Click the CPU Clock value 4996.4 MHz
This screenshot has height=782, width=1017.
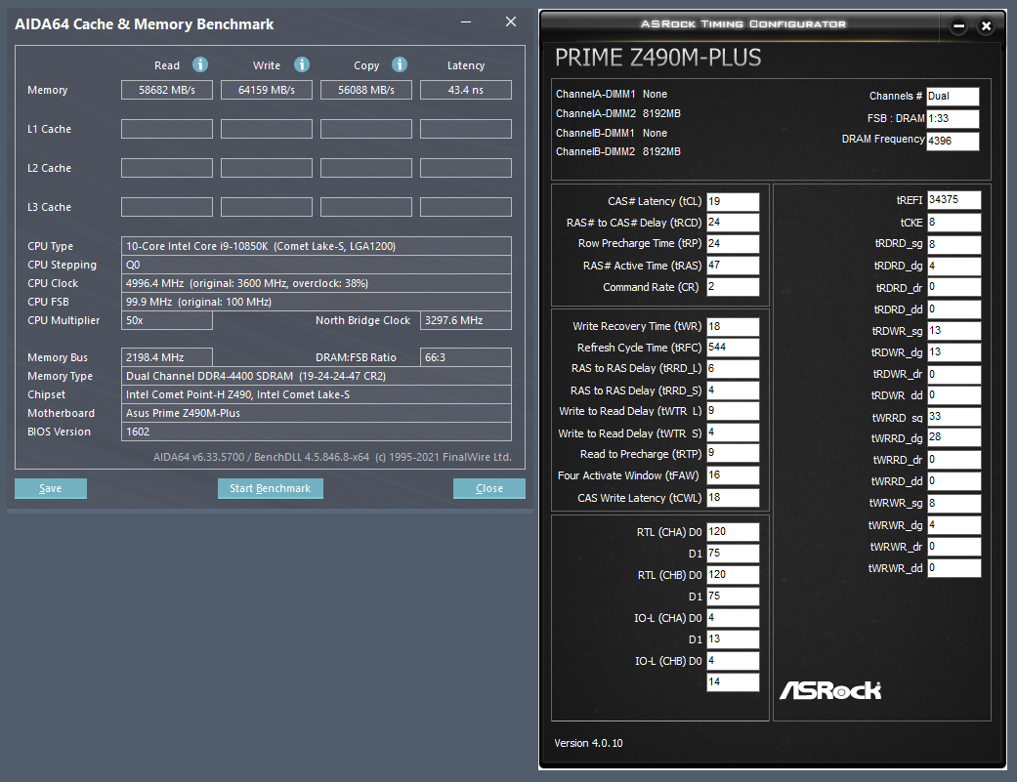click(317, 284)
